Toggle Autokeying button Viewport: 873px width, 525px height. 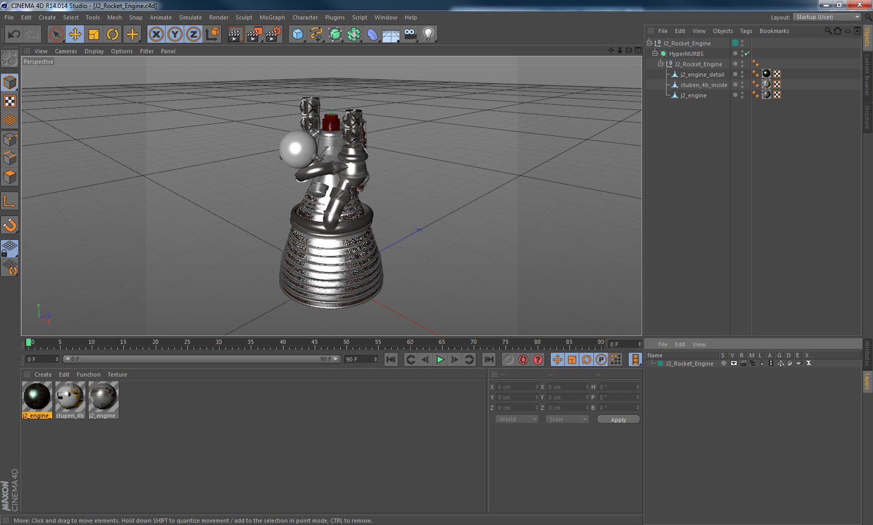pos(523,359)
